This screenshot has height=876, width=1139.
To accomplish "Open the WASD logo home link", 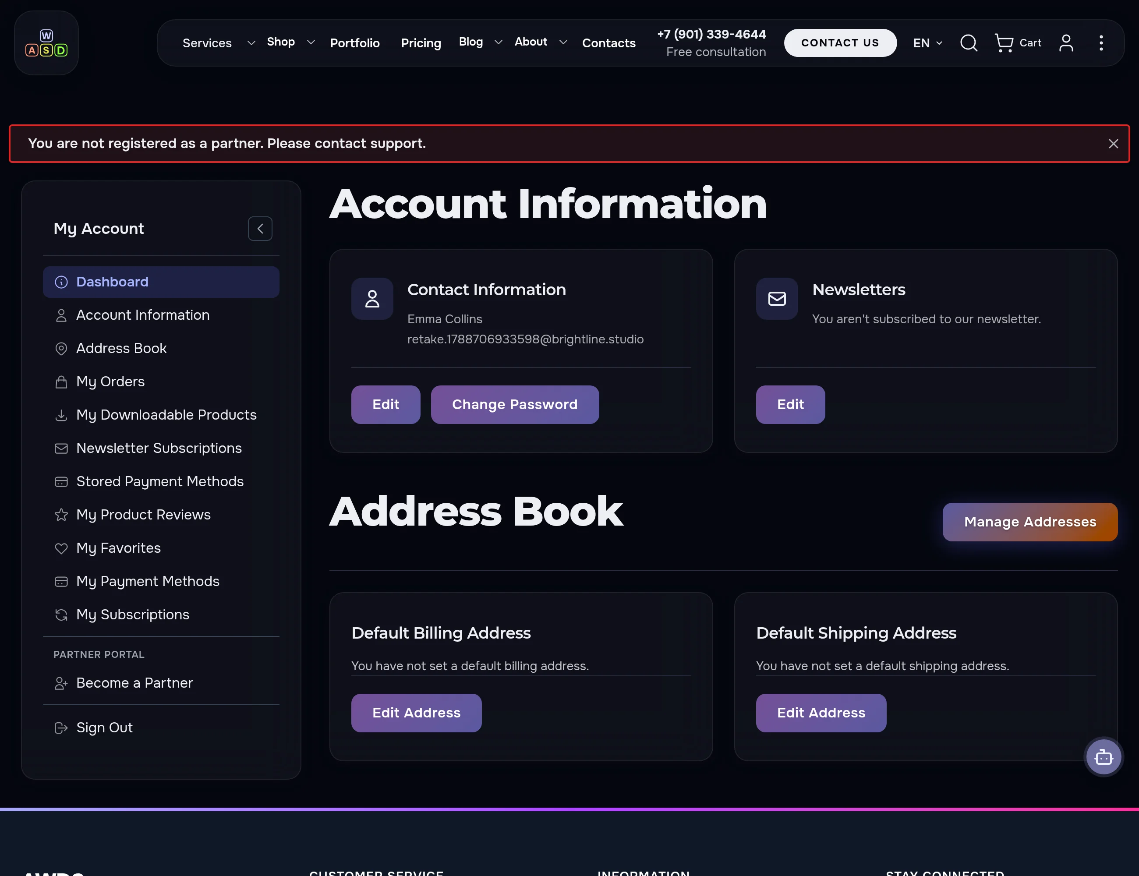I will (46, 43).
